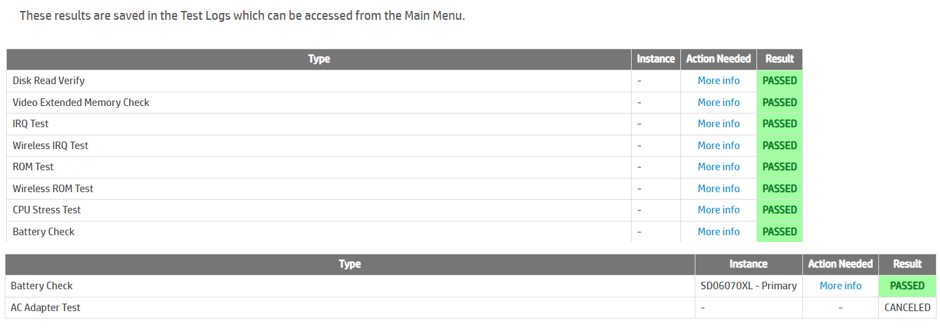
Task: Select the IRQ Test row label
Action: click(x=31, y=124)
